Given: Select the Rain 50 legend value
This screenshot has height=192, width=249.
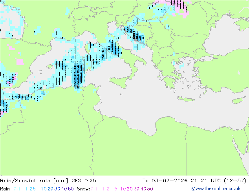Looking at the screenshot, I should coord(71,189).
